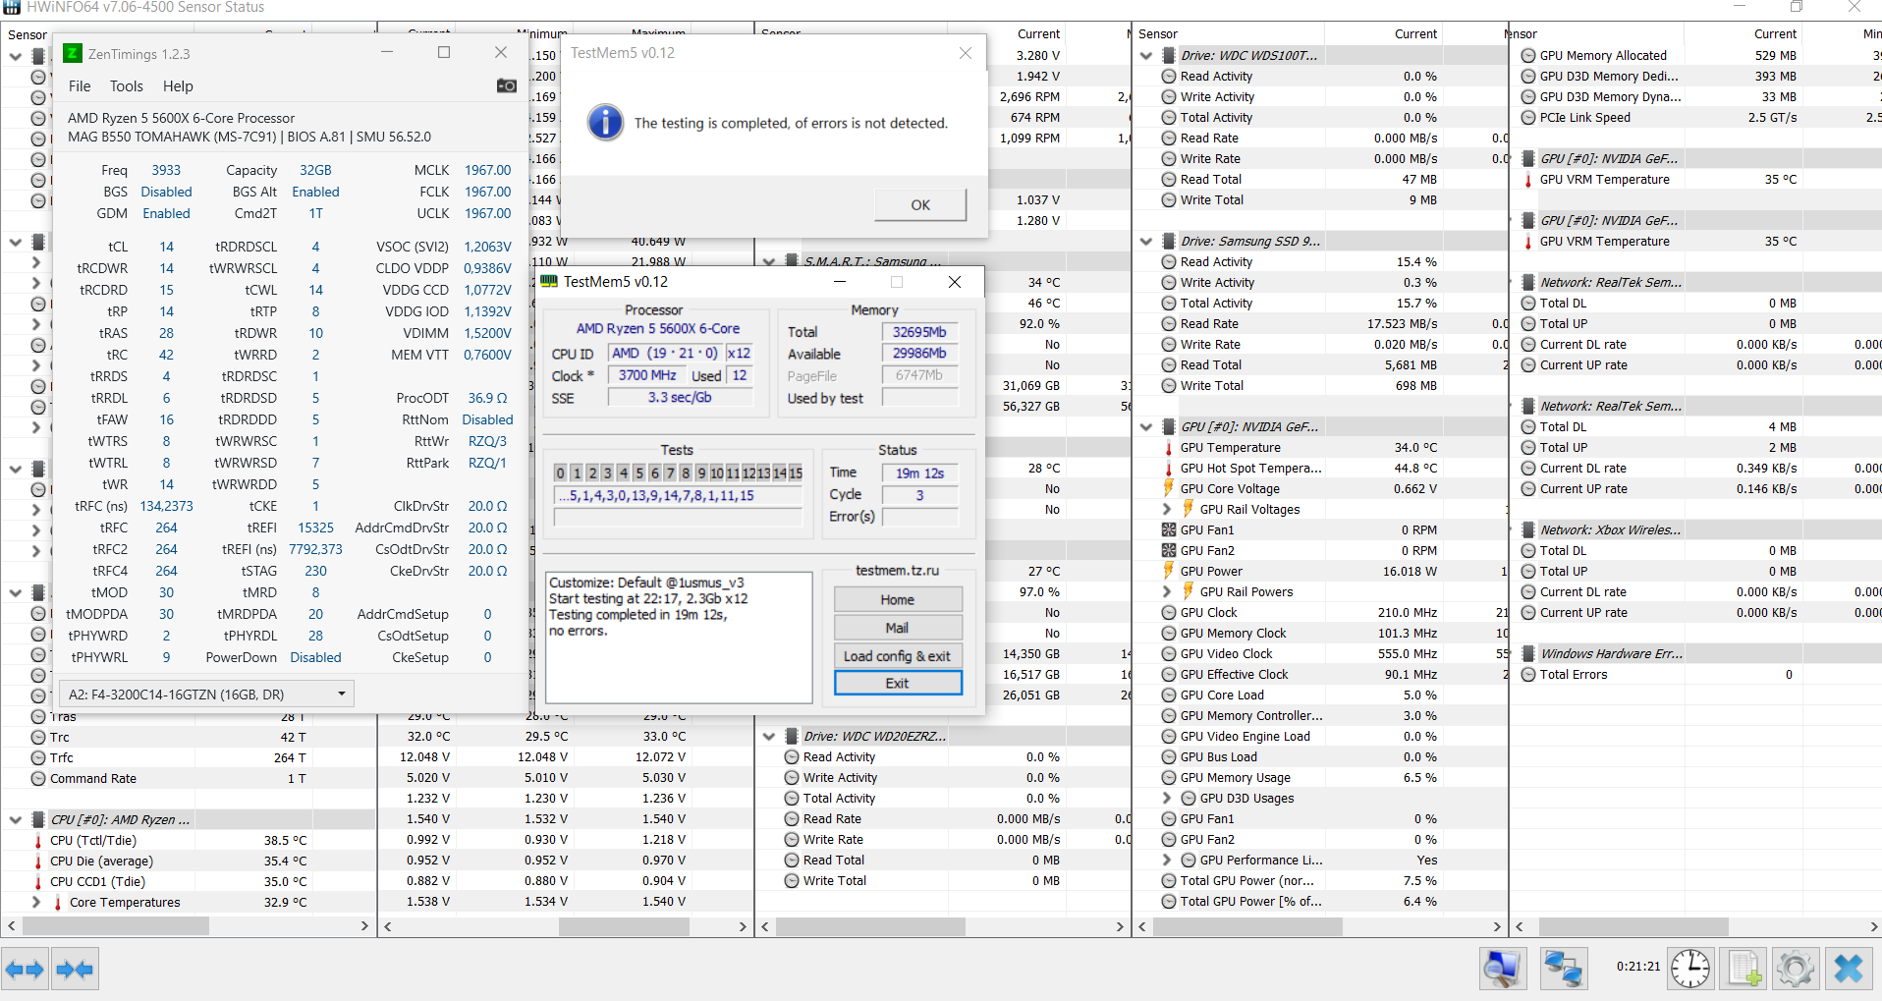
Task: Click the Home button in TestMem5
Action: [897, 599]
